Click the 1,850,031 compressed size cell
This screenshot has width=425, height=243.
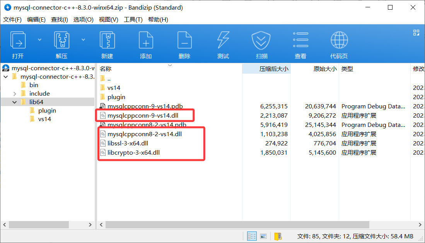tap(274, 152)
